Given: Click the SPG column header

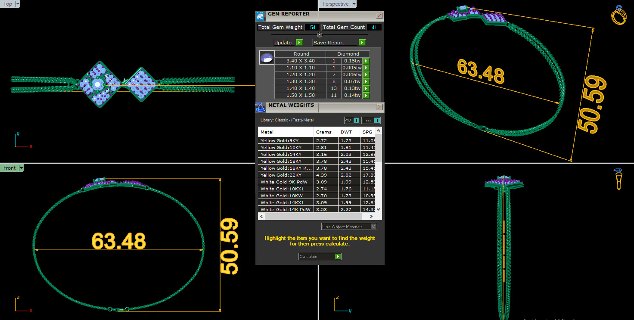Looking at the screenshot, I should pyautogui.click(x=367, y=132).
